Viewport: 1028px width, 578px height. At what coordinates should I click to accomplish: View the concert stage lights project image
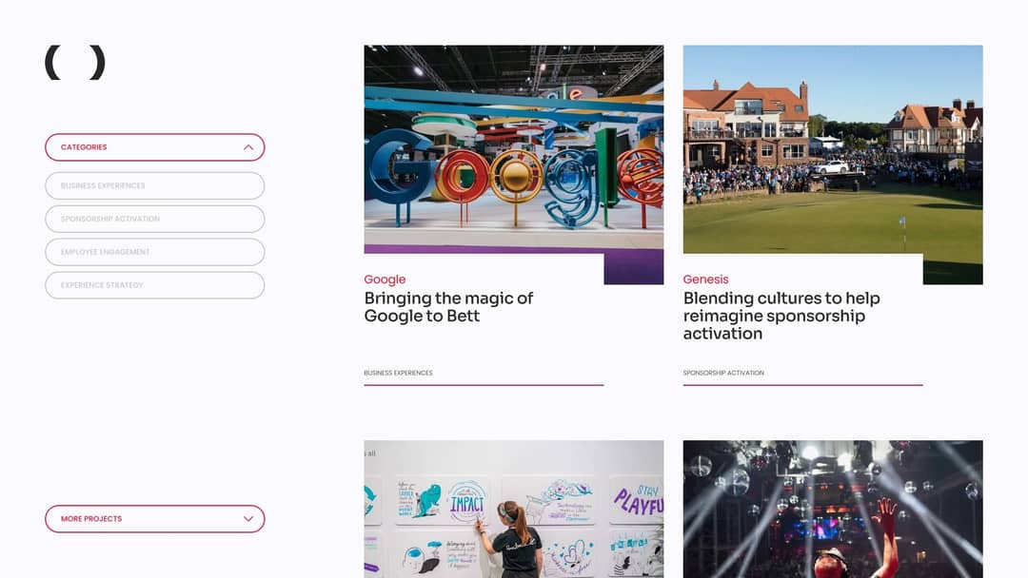[832, 509]
